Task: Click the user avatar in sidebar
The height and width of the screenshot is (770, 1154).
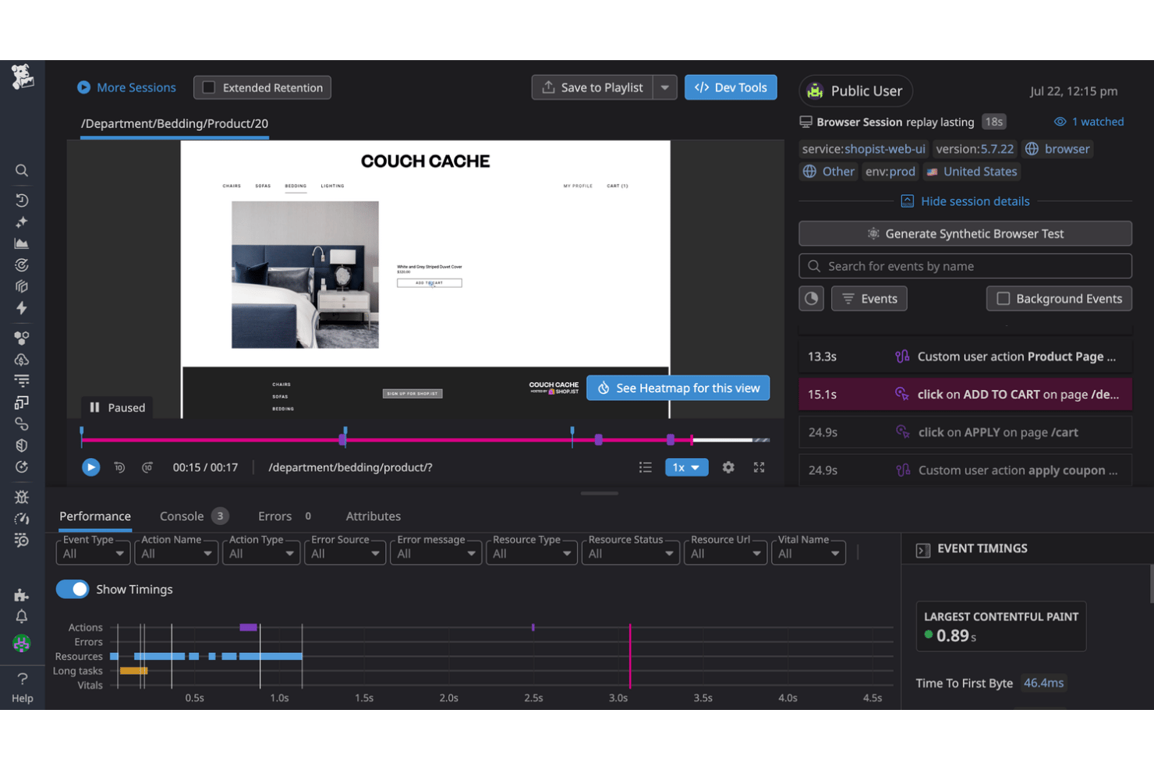Action: pyautogui.click(x=22, y=643)
